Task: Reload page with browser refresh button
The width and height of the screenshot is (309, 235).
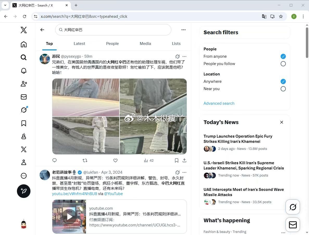Action: pyautogui.click(x=24, y=16)
